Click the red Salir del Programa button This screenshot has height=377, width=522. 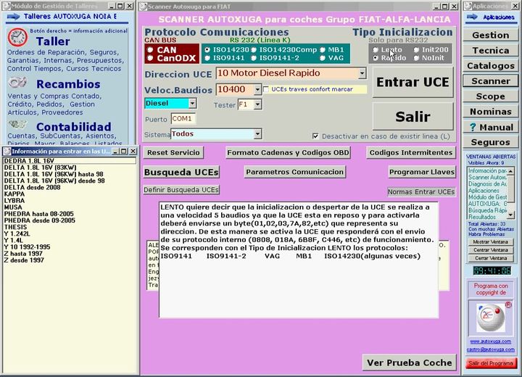click(x=490, y=363)
